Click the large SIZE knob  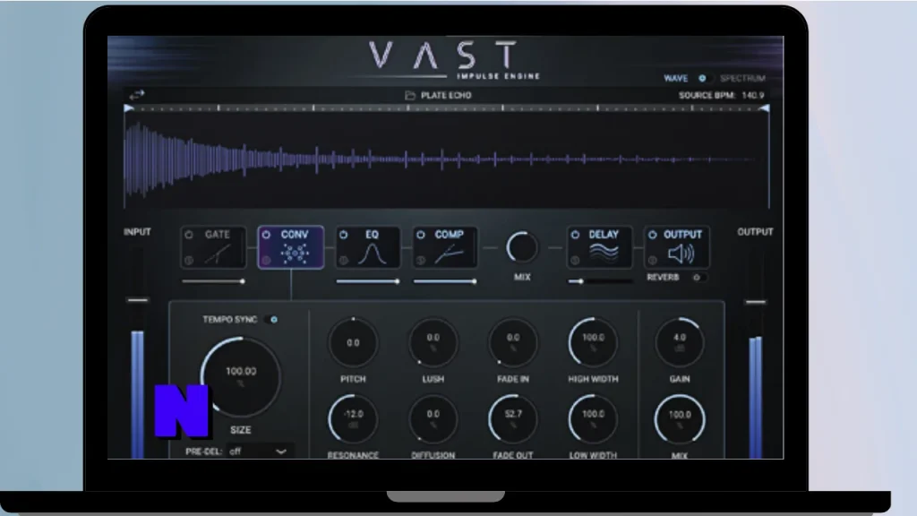[240, 376]
